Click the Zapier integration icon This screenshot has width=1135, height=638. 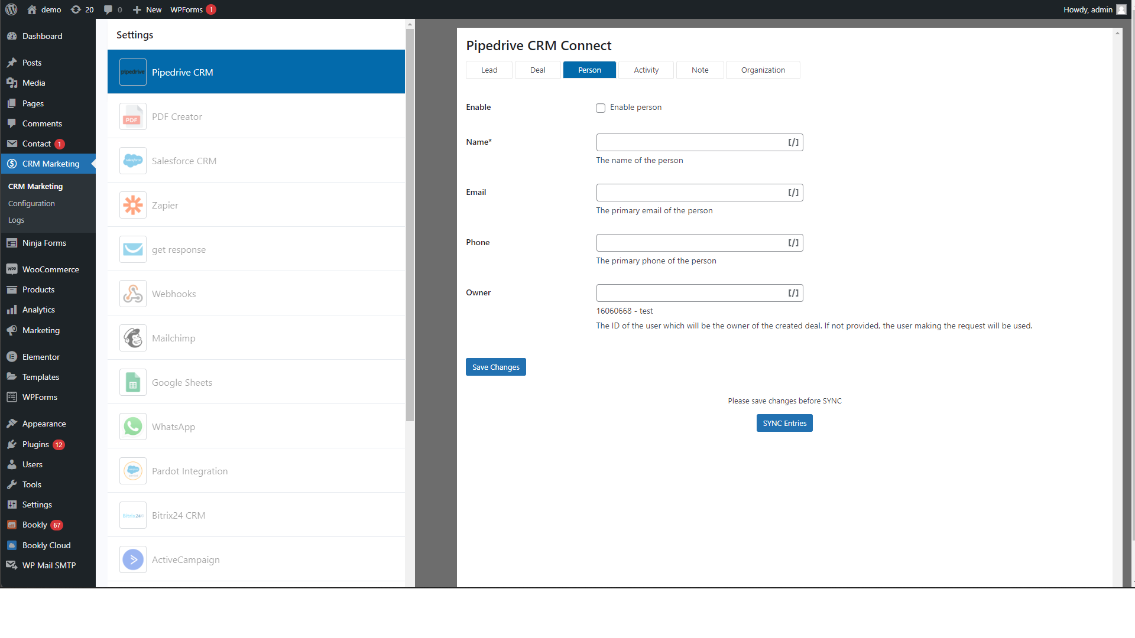tap(133, 205)
